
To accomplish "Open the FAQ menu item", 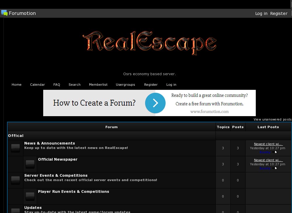I will (x=57, y=85).
